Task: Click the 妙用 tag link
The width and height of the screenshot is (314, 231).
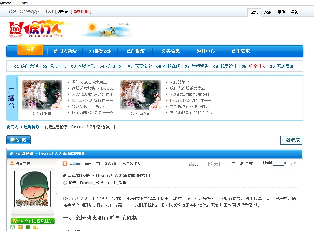Action: coord(111,183)
